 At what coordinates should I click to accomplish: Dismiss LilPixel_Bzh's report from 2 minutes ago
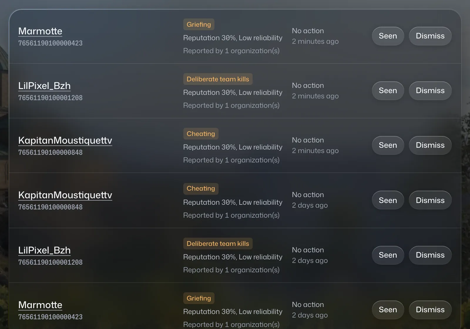coord(430,91)
